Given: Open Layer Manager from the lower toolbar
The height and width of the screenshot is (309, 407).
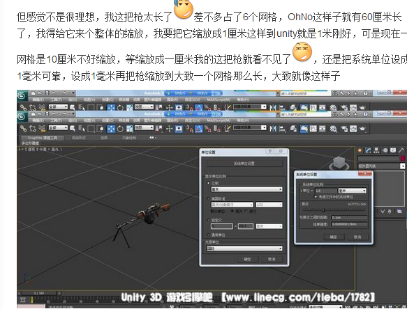Looking at the screenshot, I should click(293, 128).
